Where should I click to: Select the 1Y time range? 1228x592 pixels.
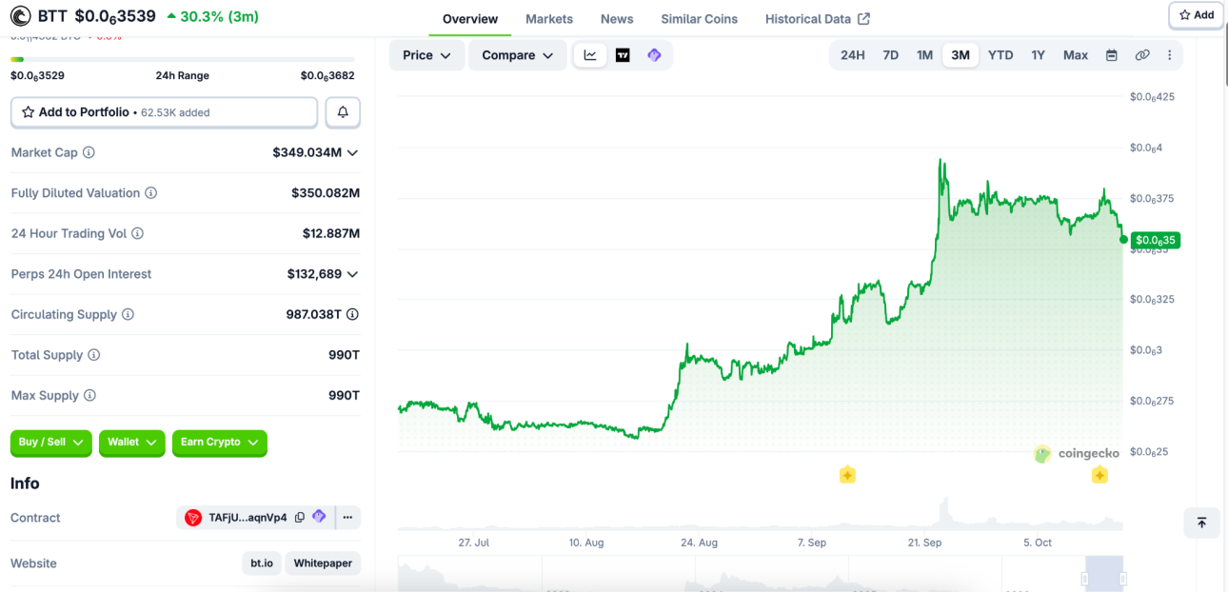1038,55
